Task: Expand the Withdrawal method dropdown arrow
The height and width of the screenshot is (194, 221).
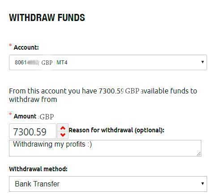Action: 203,184
